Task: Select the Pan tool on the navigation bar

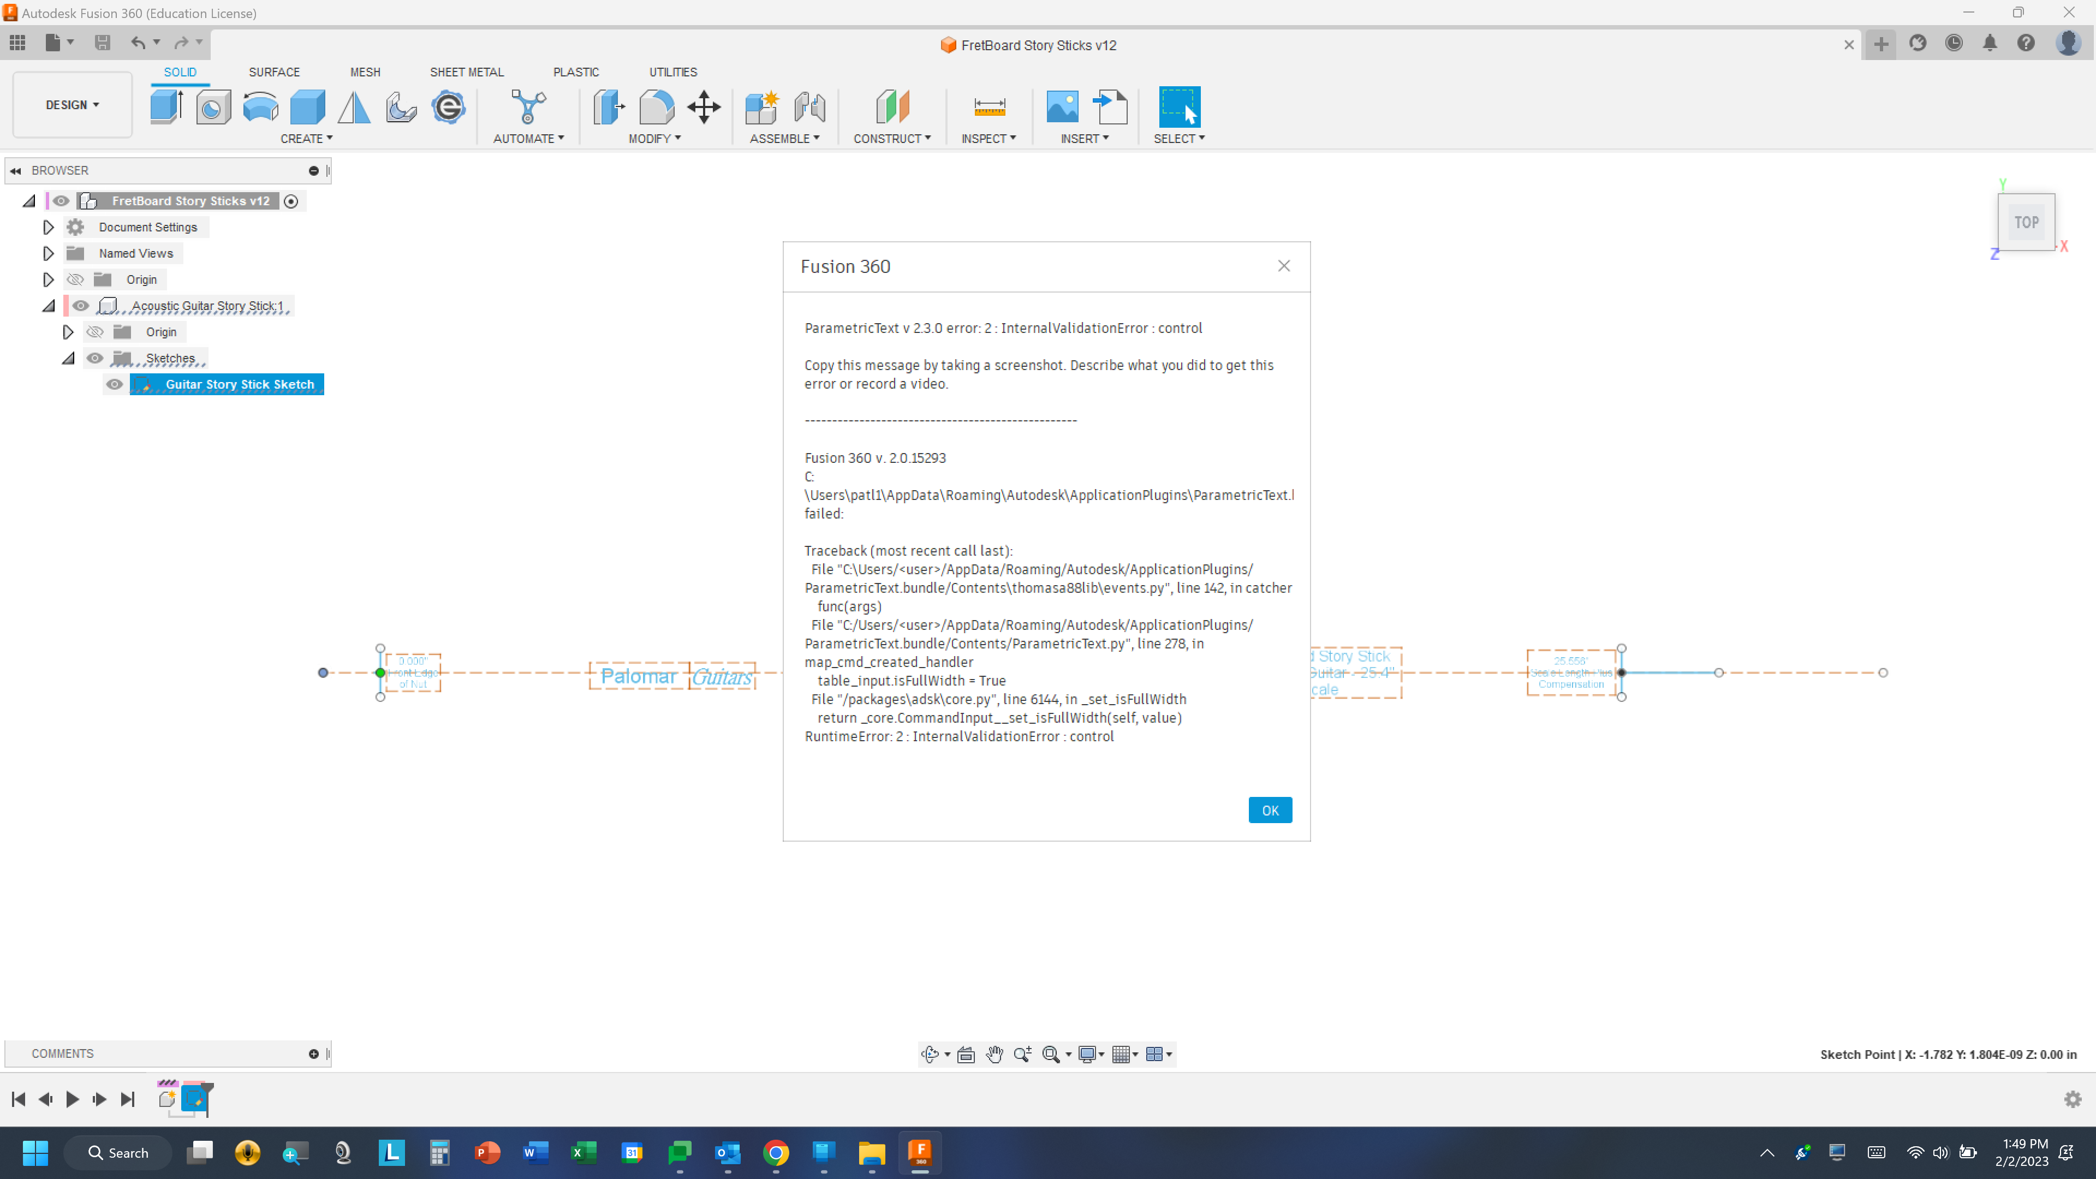Action: 995,1053
